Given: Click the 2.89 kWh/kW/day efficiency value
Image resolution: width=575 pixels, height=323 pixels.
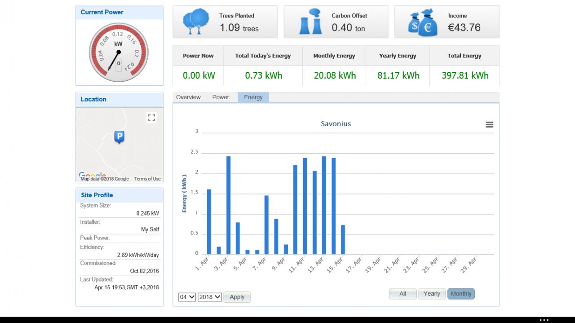Looking at the screenshot, I should click(x=138, y=255).
